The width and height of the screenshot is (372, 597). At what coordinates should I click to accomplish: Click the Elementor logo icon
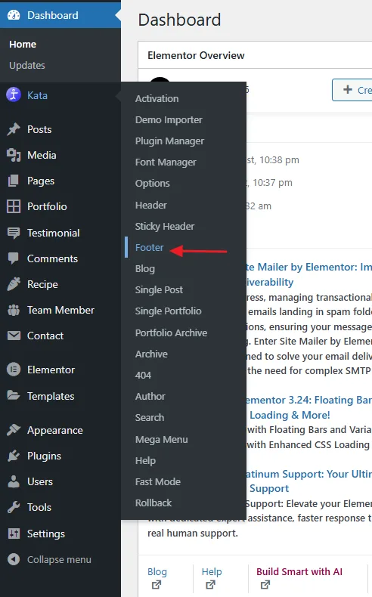14,370
